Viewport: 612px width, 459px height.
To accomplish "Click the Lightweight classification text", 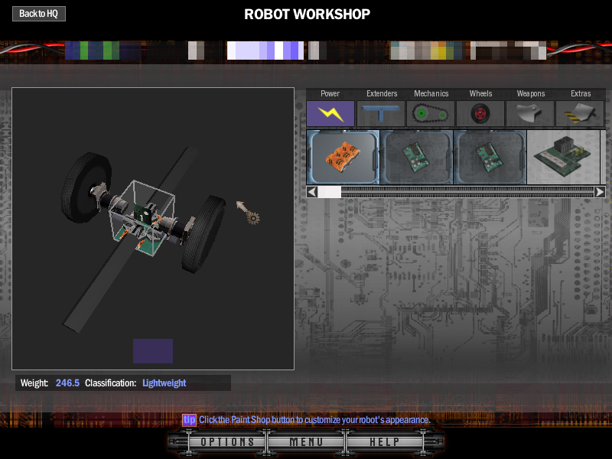I will pyautogui.click(x=164, y=383).
